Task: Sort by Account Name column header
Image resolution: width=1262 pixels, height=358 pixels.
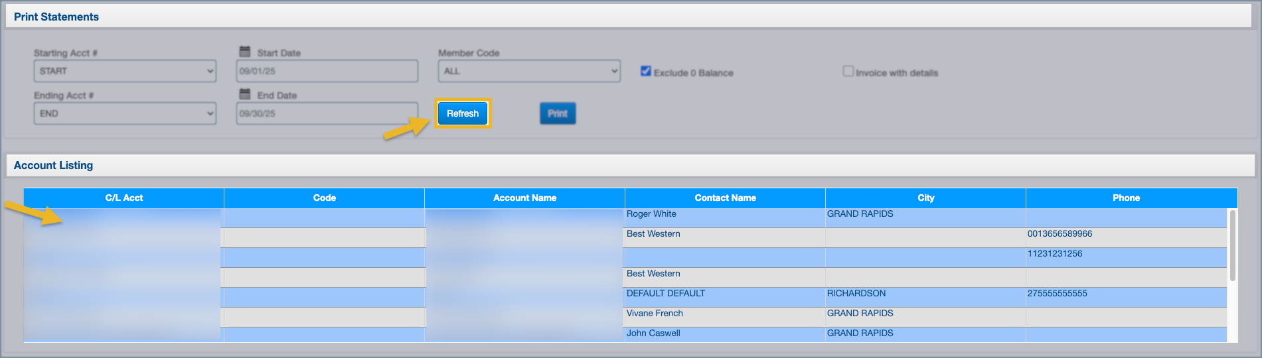Action: coord(524,198)
